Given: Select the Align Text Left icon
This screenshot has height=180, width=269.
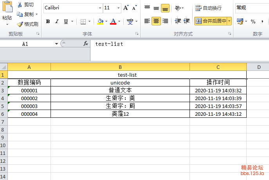Looking at the screenshot, I should pyautogui.click(x=147, y=21).
